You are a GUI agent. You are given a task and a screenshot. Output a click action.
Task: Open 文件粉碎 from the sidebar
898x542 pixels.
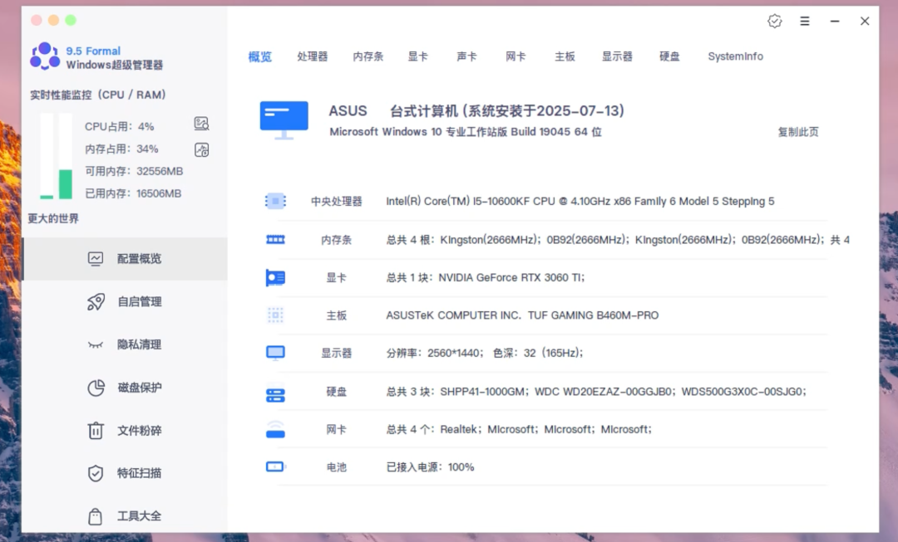tap(124, 430)
